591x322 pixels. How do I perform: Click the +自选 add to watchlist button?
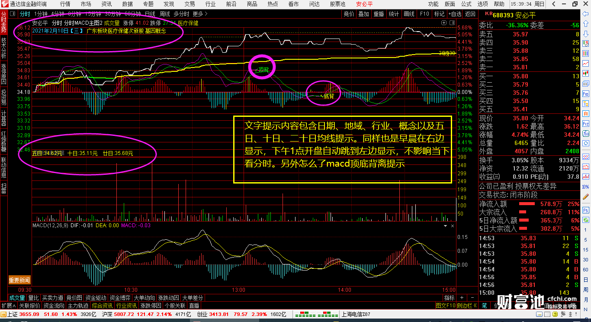[x=455, y=14]
